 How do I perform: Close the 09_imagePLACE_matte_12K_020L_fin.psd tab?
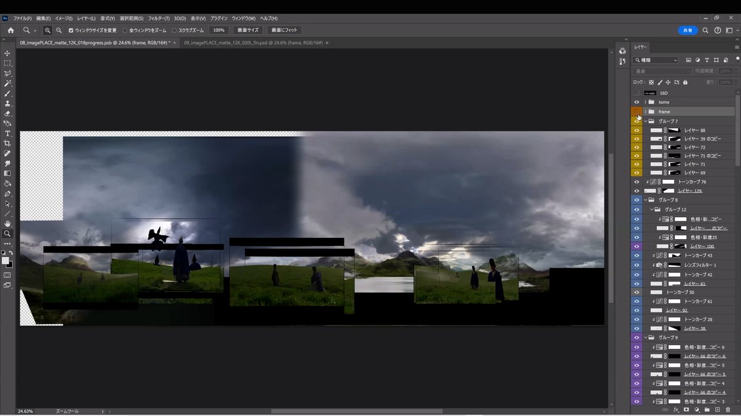(x=327, y=43)
